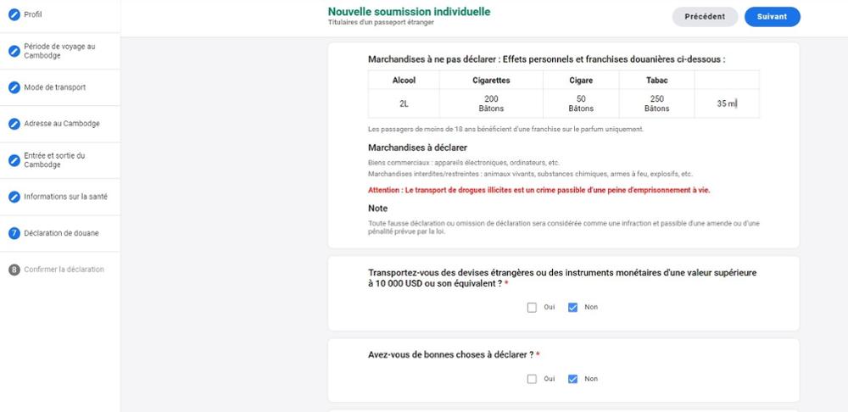This screenshot has width=848, height=412.
Task: Go to Déclaration de douane step
Action: point(61,234)
